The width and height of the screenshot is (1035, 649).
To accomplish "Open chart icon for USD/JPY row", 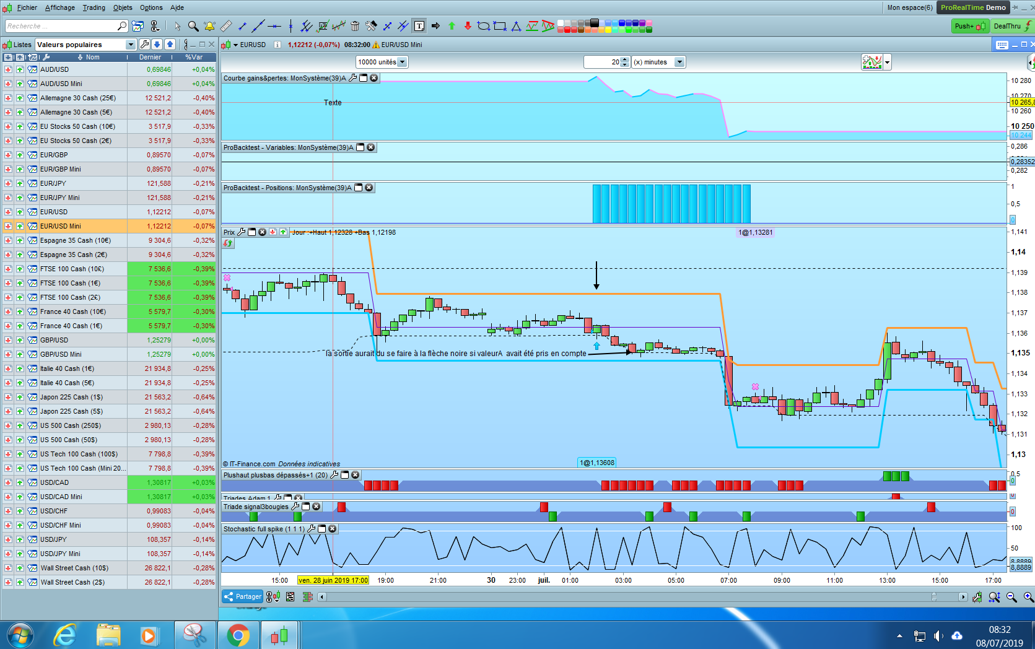I will click(x=33, y=539).
